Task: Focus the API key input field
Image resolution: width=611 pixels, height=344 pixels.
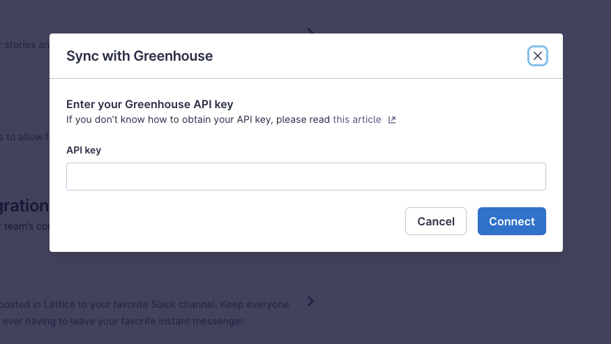Action: [306, 177]
